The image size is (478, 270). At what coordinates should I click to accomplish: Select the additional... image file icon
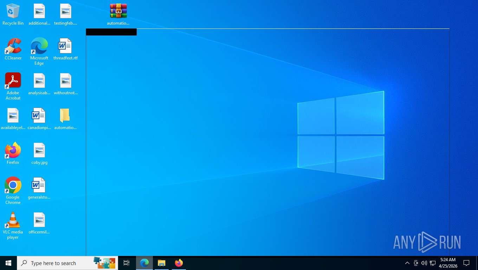39,14
